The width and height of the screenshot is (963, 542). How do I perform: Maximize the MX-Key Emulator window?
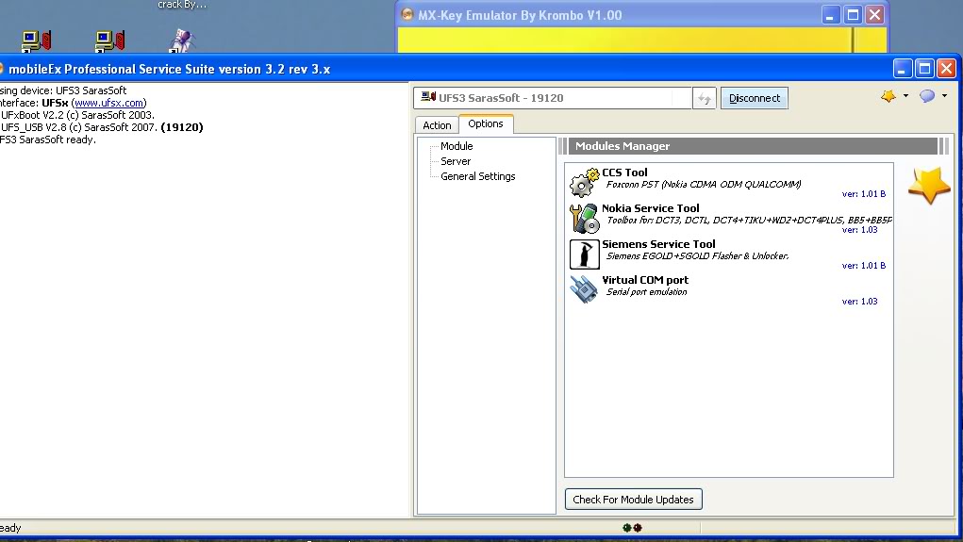[853, 15]
